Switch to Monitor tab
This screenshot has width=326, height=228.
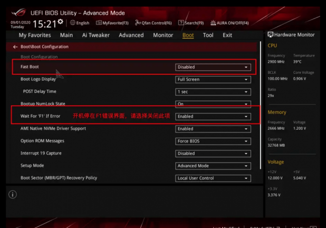(163, 35)
